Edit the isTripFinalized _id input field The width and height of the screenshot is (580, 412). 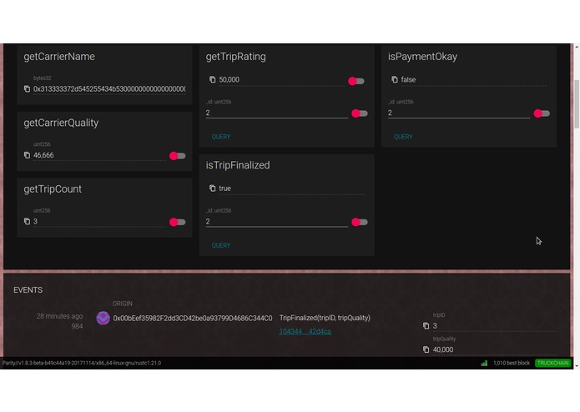[277, 221]
